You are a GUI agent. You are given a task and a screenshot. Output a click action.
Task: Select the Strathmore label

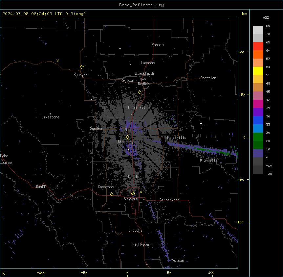(169, 200)
